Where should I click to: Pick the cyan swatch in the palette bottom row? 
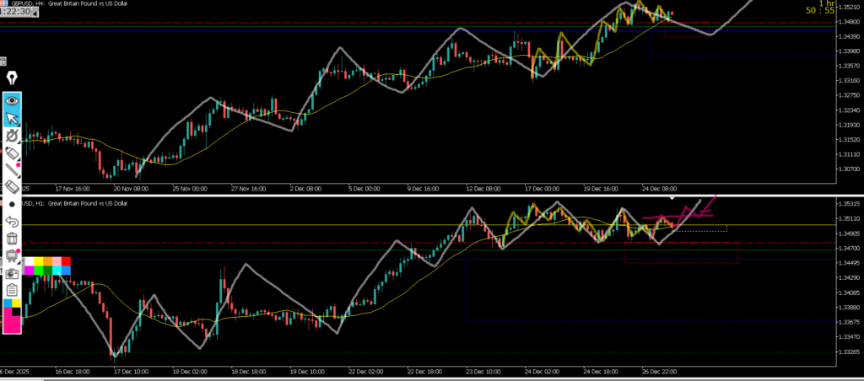click(x=57, y=271)
